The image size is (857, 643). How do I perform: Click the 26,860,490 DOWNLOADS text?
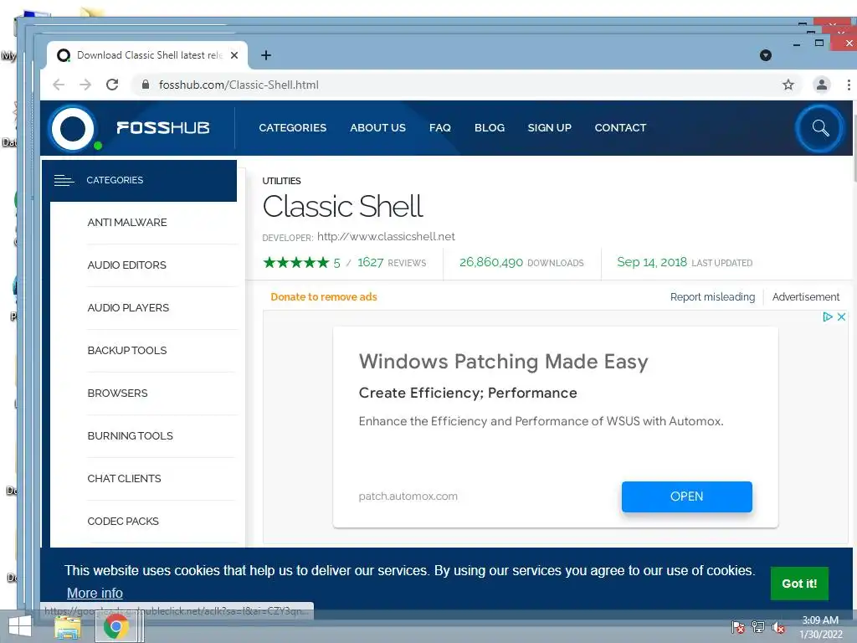pos(521,262)
